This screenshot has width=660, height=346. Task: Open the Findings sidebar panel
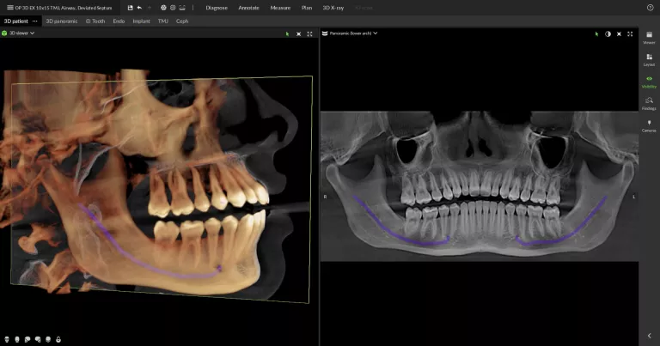[x=649, y=103]
